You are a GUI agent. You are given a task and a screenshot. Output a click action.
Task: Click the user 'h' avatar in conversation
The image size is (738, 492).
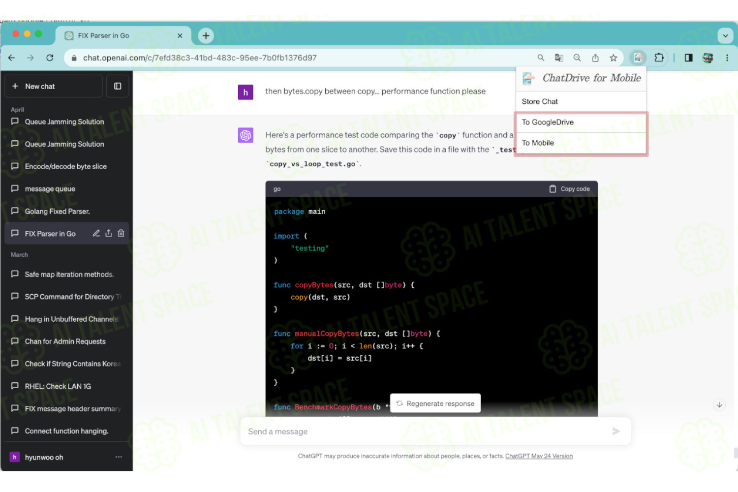point(246,92)
